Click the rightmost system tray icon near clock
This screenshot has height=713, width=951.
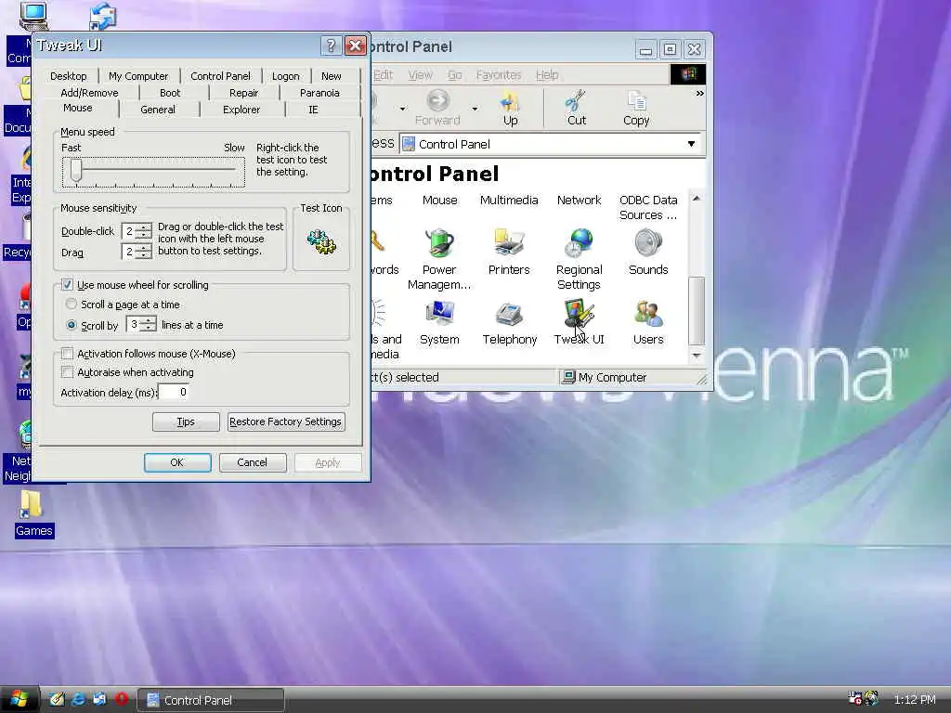point(871,698)
